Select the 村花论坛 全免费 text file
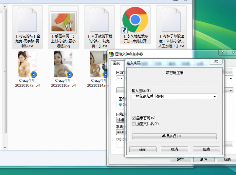 (28, 27)
